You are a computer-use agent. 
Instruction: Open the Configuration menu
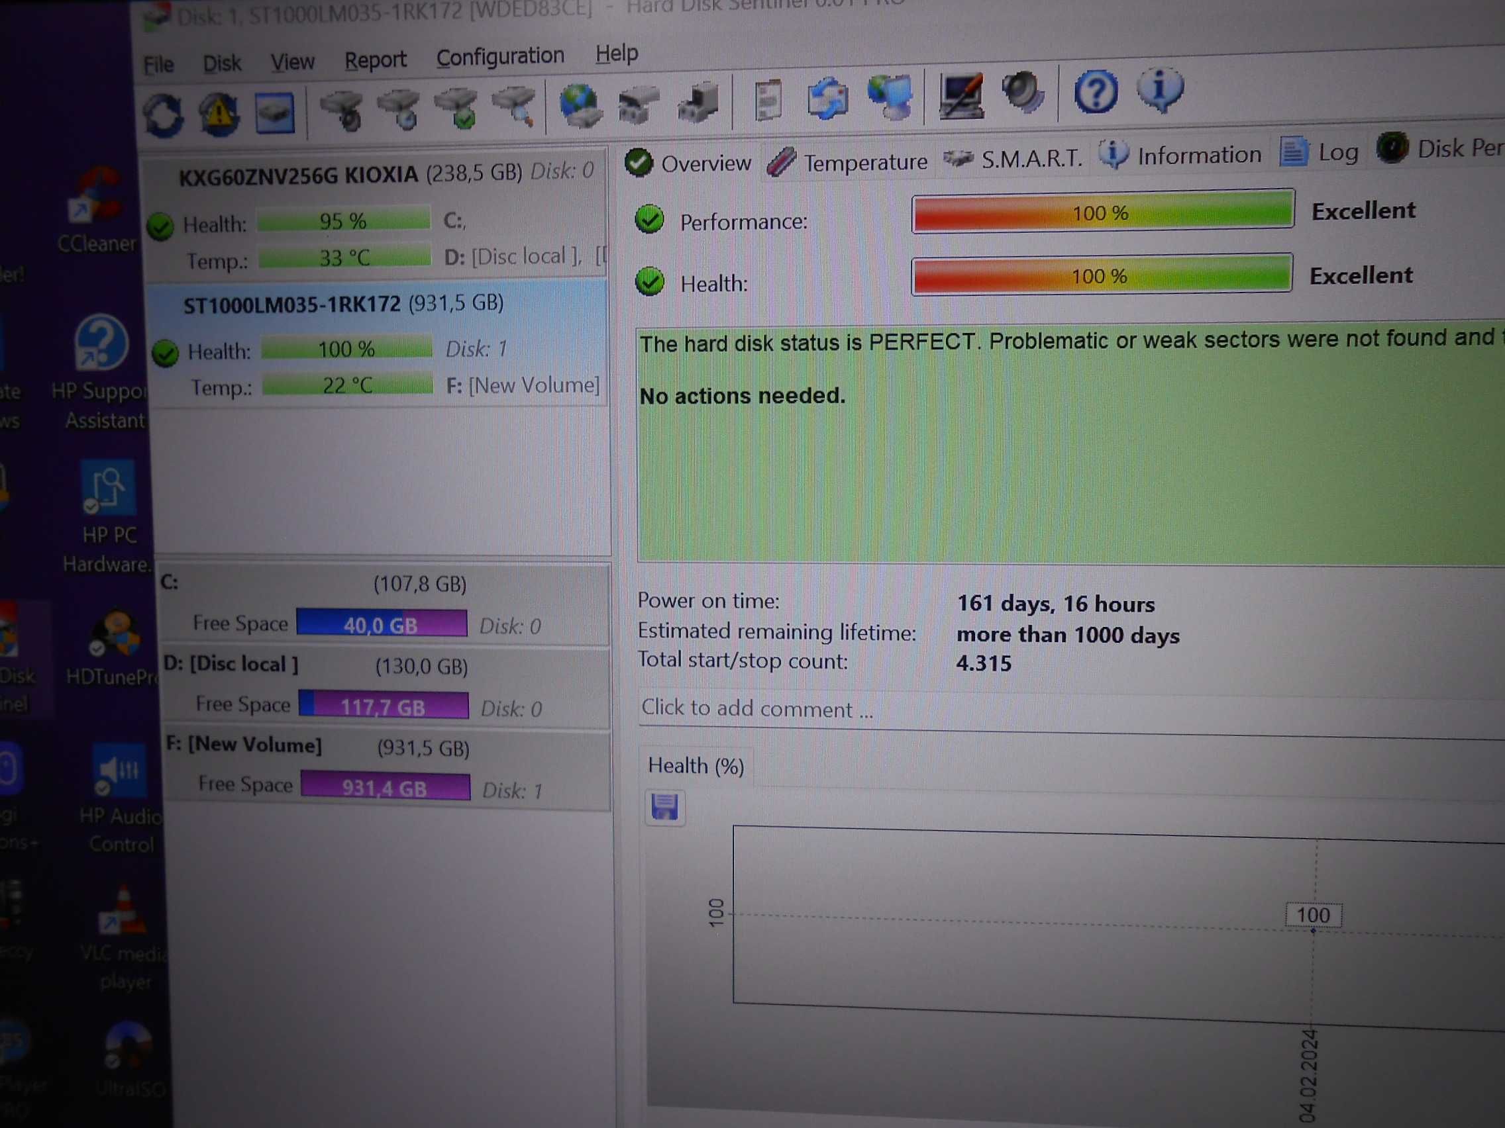500,56
